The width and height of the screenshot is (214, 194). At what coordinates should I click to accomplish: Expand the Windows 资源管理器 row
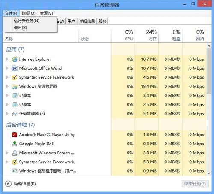[7, 86]
